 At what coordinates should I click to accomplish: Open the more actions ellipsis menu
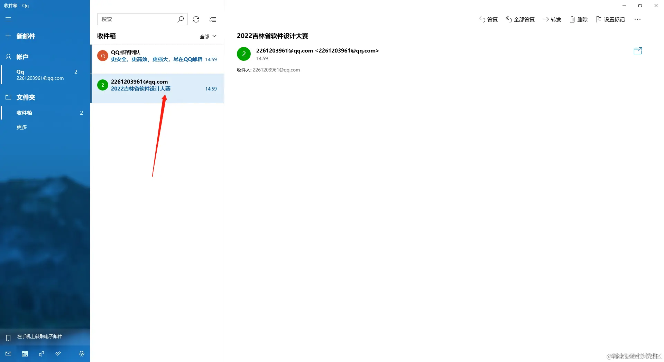pyautogui.click(x=637, y=19)
